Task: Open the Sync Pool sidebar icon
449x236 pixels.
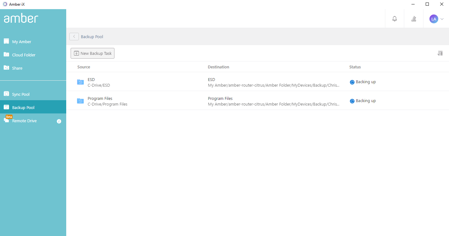Action: click(x=6, y=94)
